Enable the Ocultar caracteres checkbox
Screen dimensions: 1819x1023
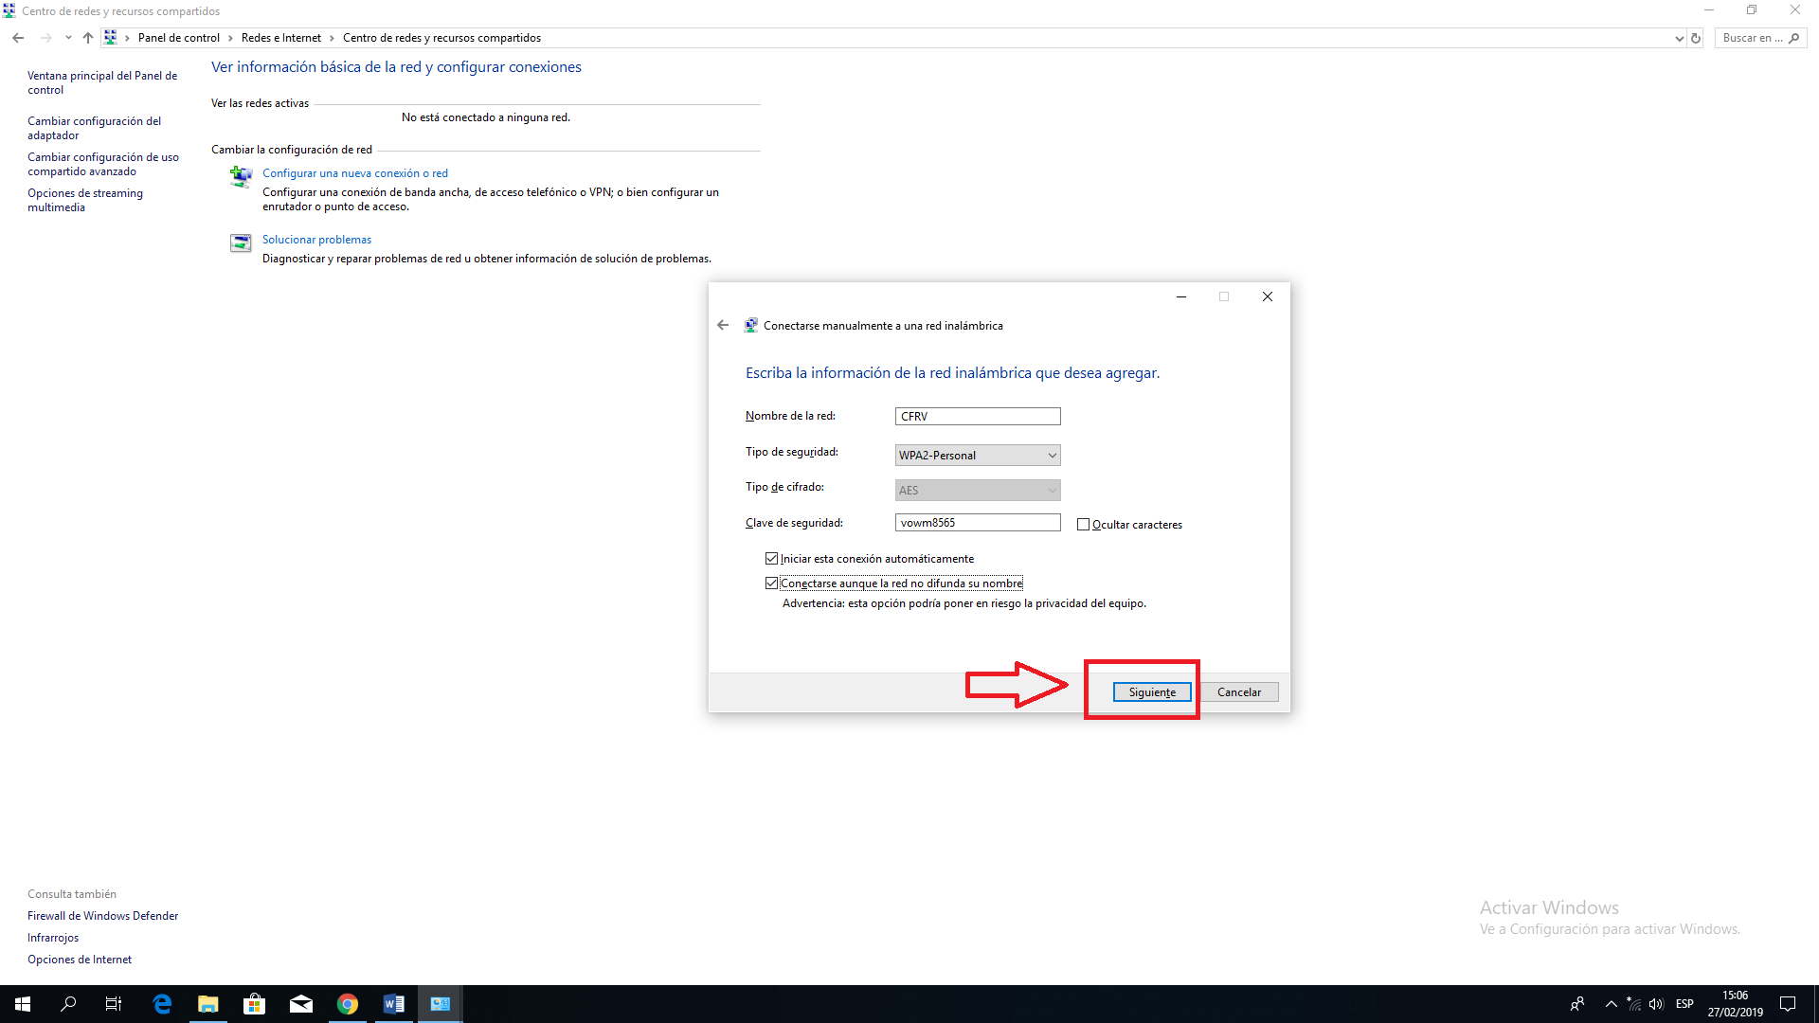[1083, 525]
